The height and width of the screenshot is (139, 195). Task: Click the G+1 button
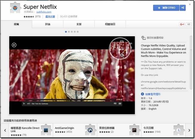click(182, 24)
